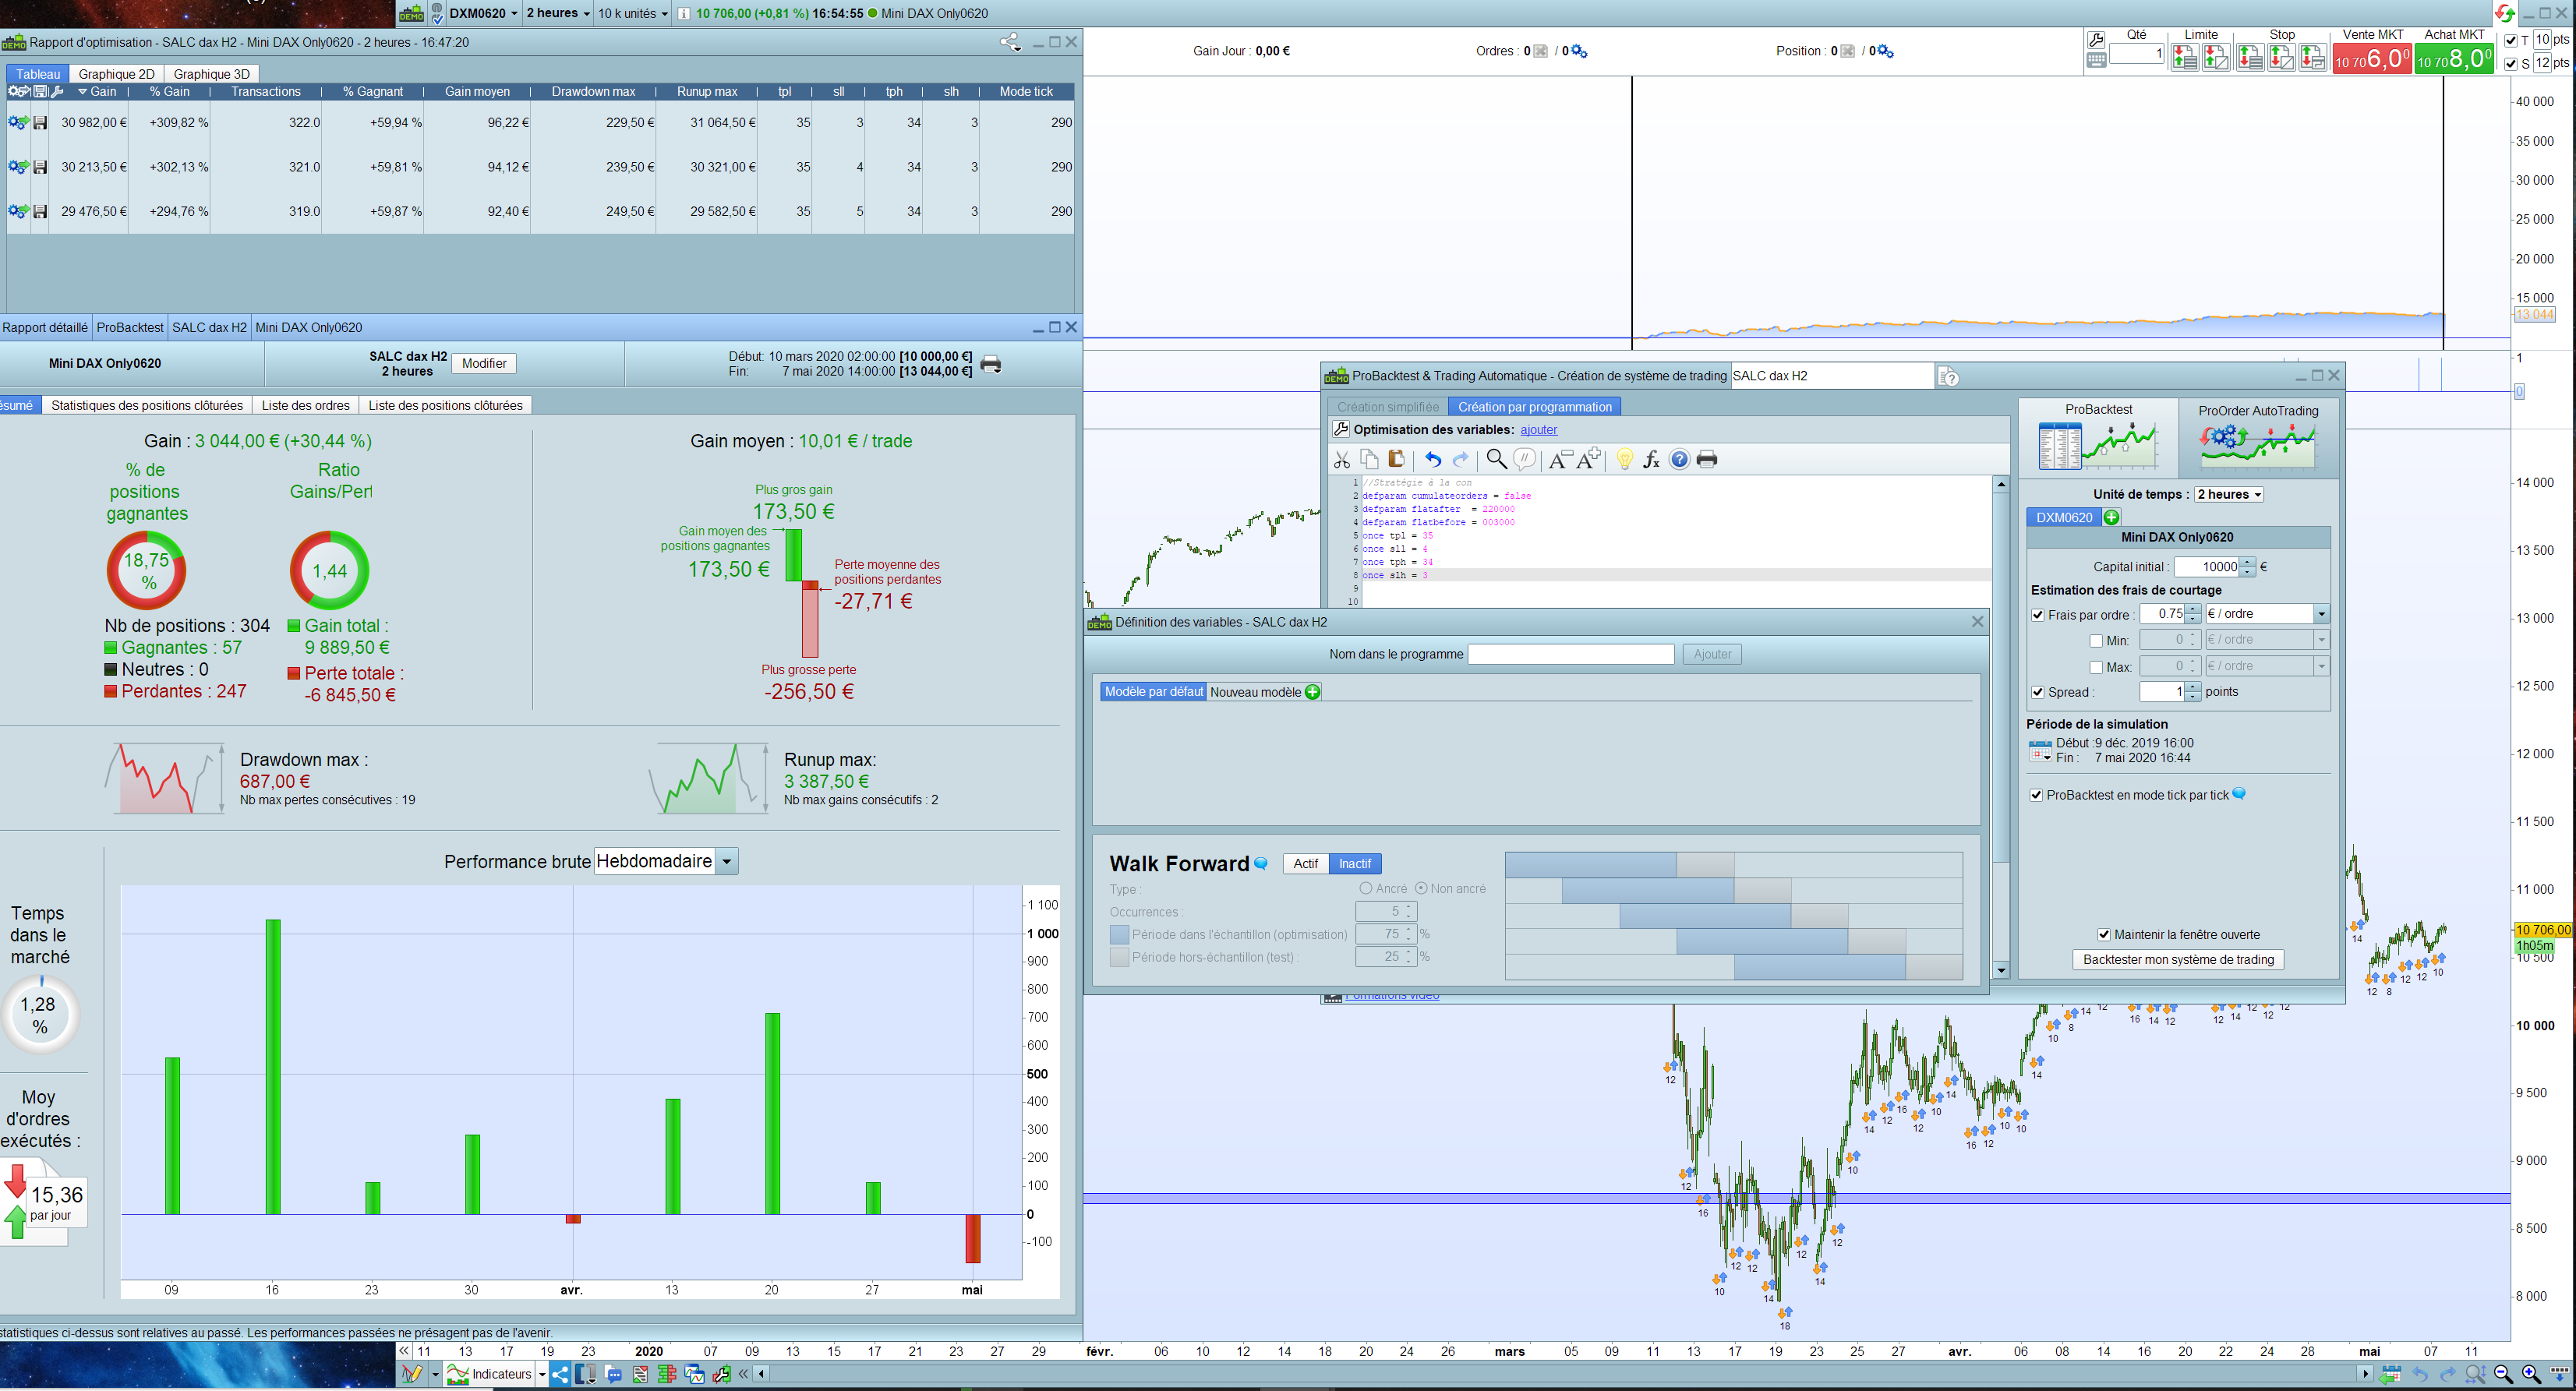Open the Unité de temps 2 heures dropdown
Screen dimensions: 2576x1391
[x=2228, y=494]
